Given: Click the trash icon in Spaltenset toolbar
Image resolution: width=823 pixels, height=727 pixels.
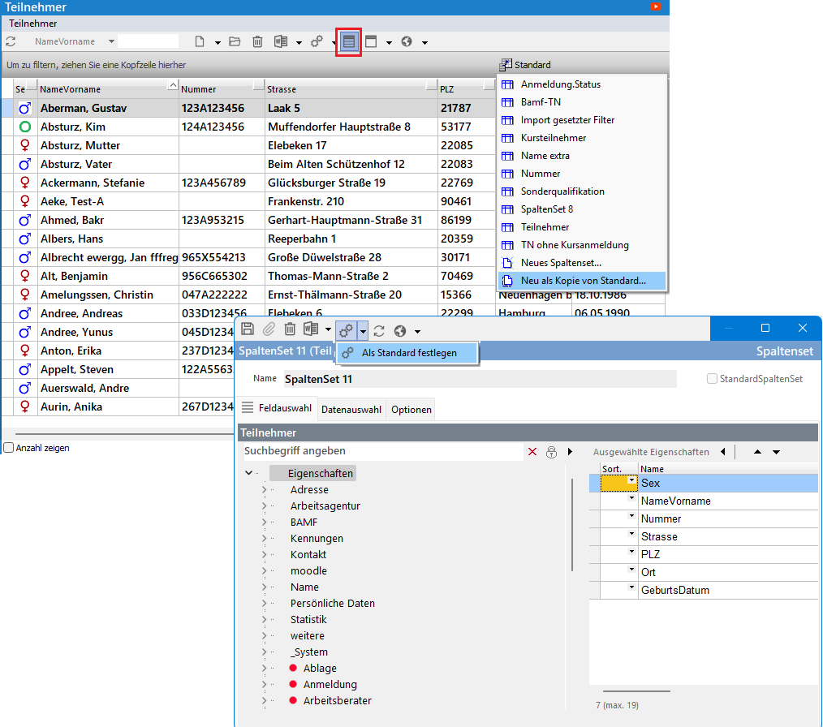Looking at the screenshot, I should [290, 329].
